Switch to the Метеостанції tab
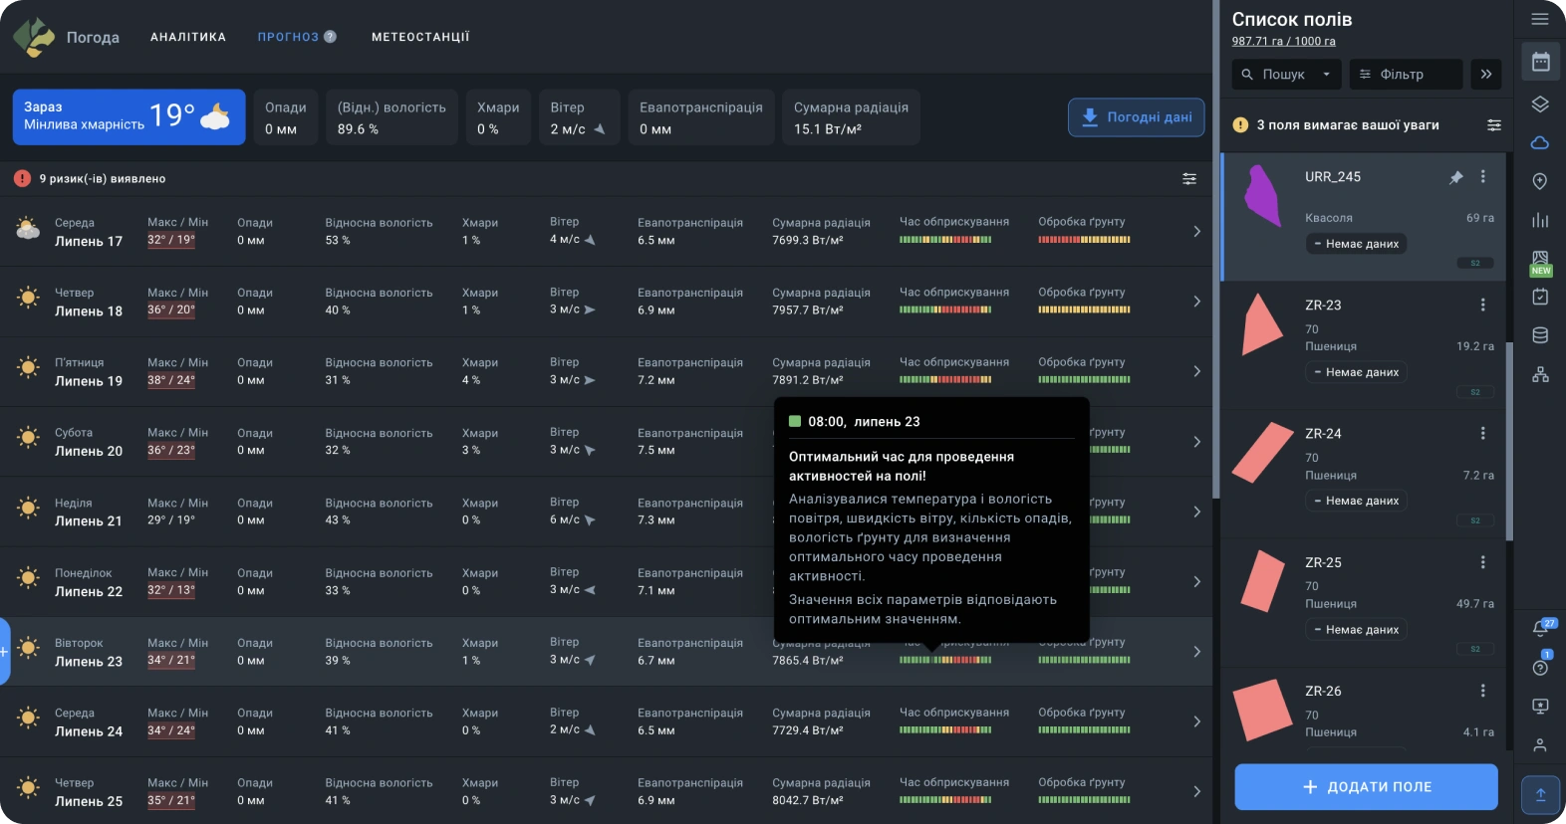1566x824 pixels. [x=420, y=37]
